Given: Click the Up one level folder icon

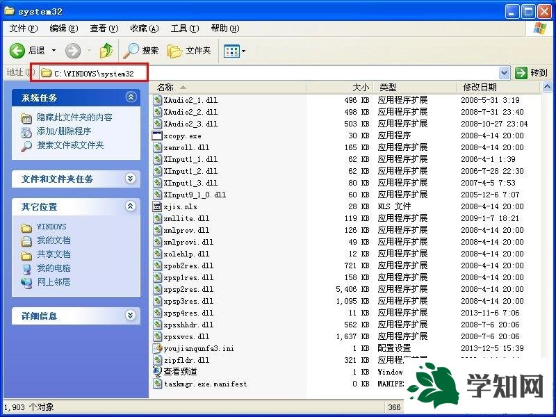Looking at the screenshot, I should (106, 49).
